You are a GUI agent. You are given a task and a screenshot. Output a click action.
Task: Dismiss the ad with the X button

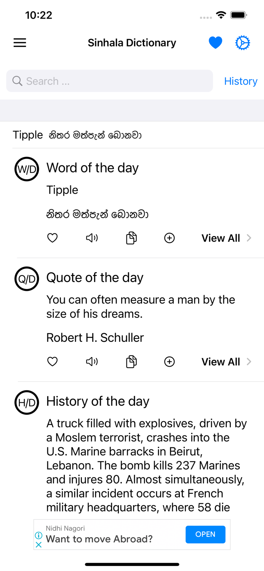tap(38, 545)
